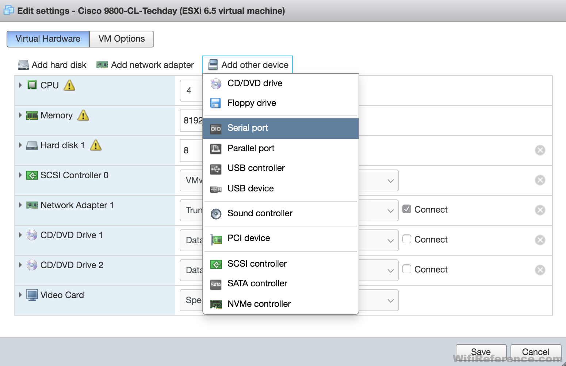This screenshot has width=566, height=366.
Task: Click the SATA controller icon in menu
Action: click(x=216, y=284)
